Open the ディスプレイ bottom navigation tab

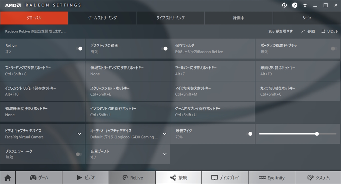[x=225, y=178]
